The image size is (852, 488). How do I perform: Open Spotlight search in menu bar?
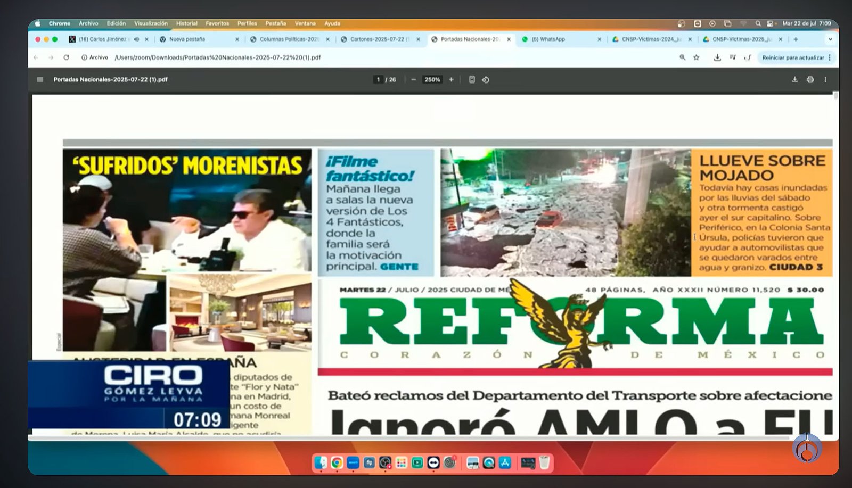click(x=758, y=23)
